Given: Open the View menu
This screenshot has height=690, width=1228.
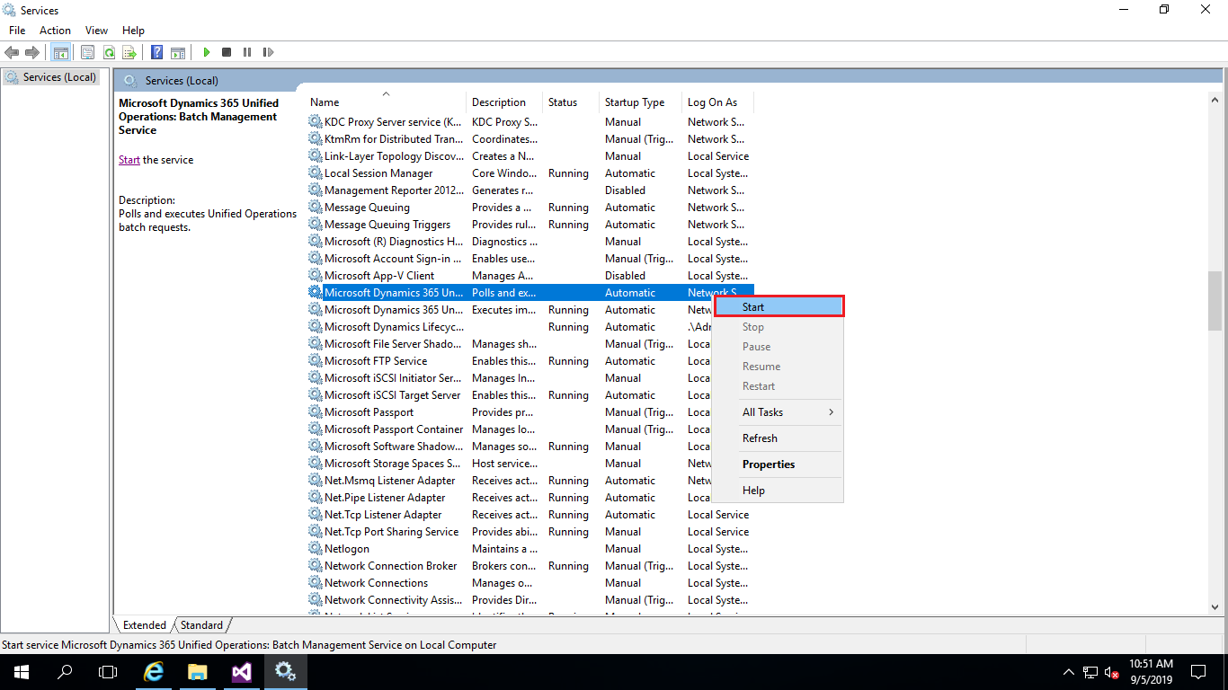Looking at the screenshot, I should [x=97, y=31].
